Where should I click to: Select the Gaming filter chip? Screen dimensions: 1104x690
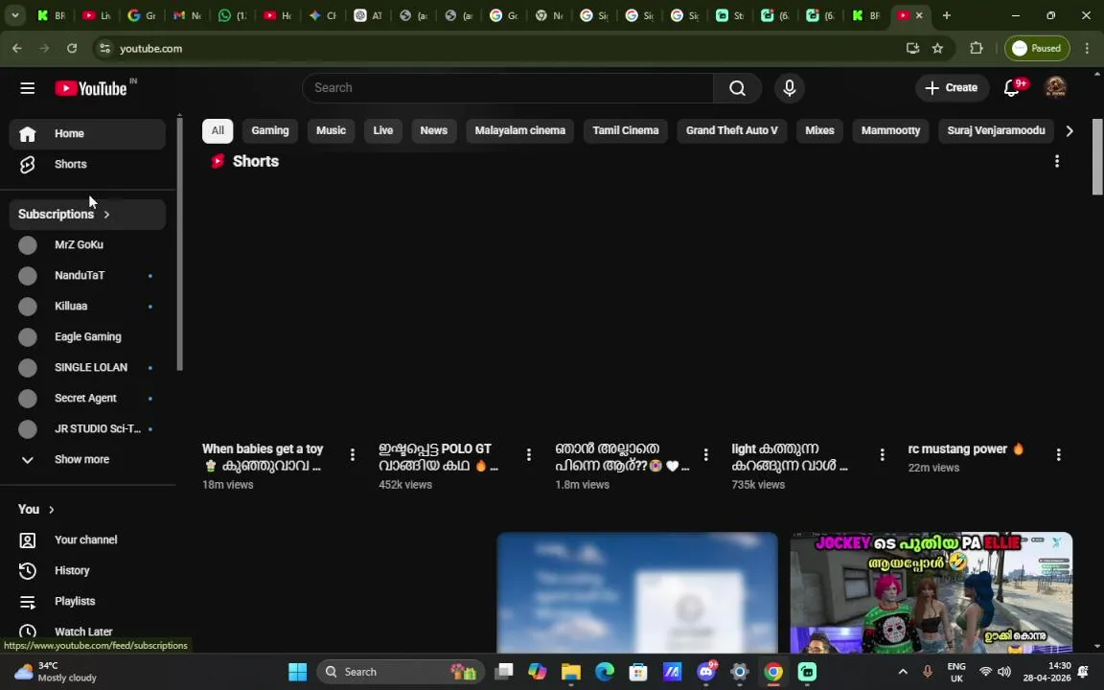(270, 130)
